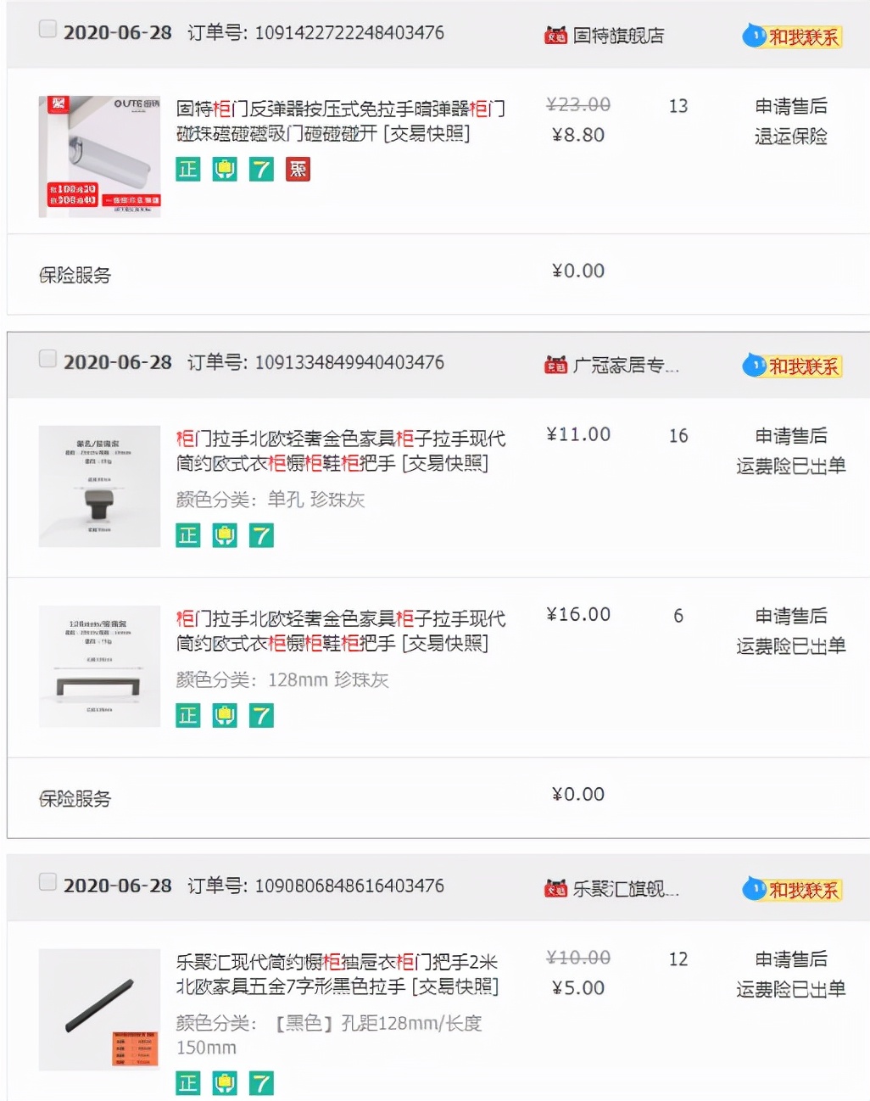This screenshot has height=1101, width=870.
Task: Check the checkbox for order 1091422722248403476
Action: (x=47, y=28)
